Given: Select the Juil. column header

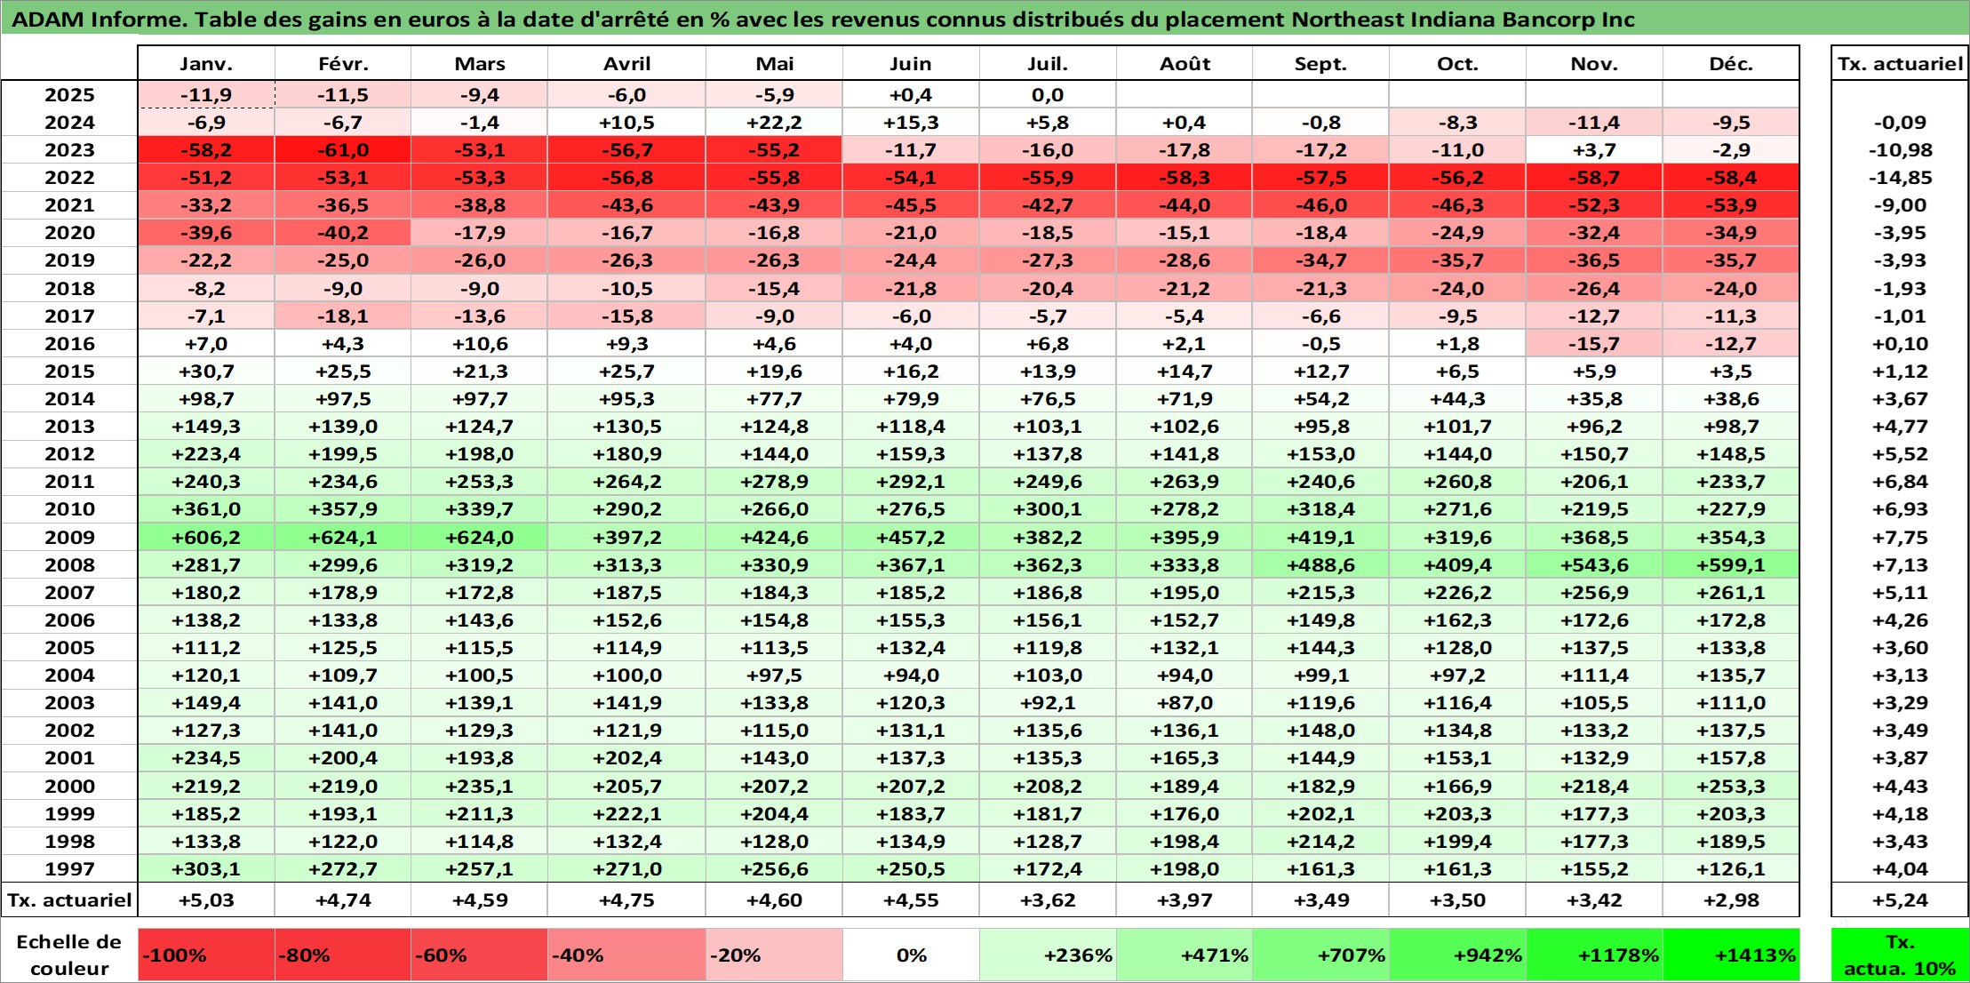Looking at the screenshot, I should coord(1048,64).
